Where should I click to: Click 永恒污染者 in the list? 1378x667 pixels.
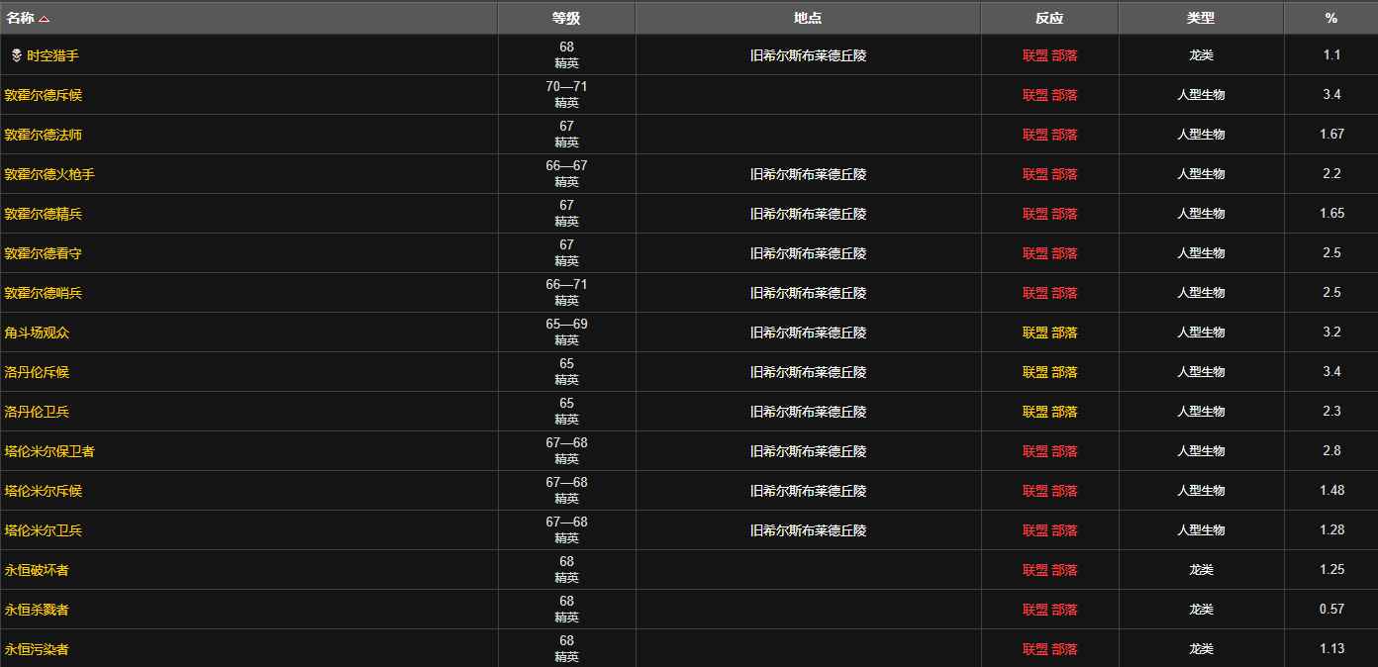[37, 649]
